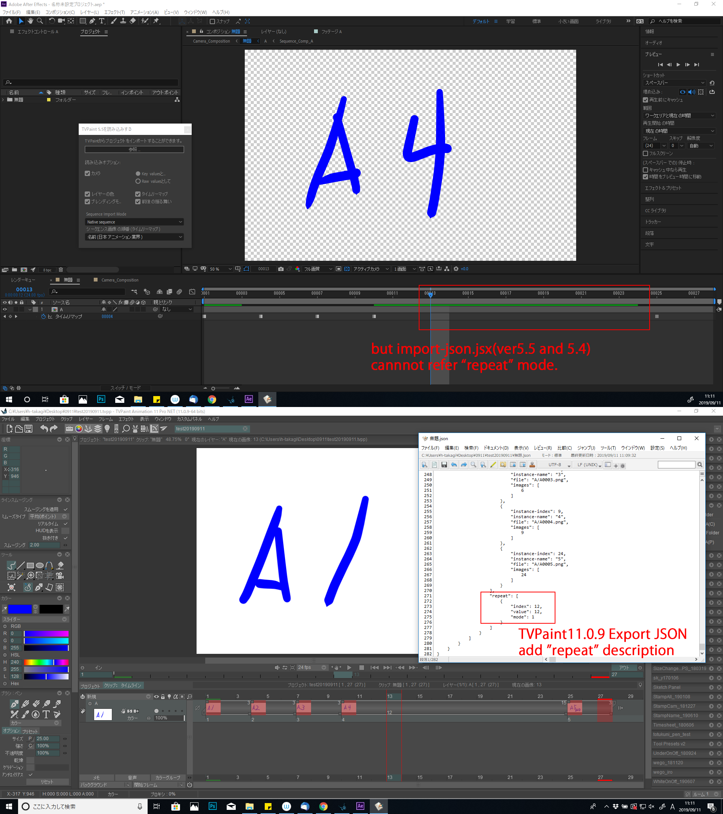Switch to エフェクトコントロール A tab
The image size is (723, 814).
coord(38,31)
